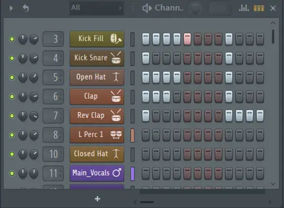Viewport: 284px width, 208px height.
Task: Adjust the swing knob in header
Action: click(195, 8)
